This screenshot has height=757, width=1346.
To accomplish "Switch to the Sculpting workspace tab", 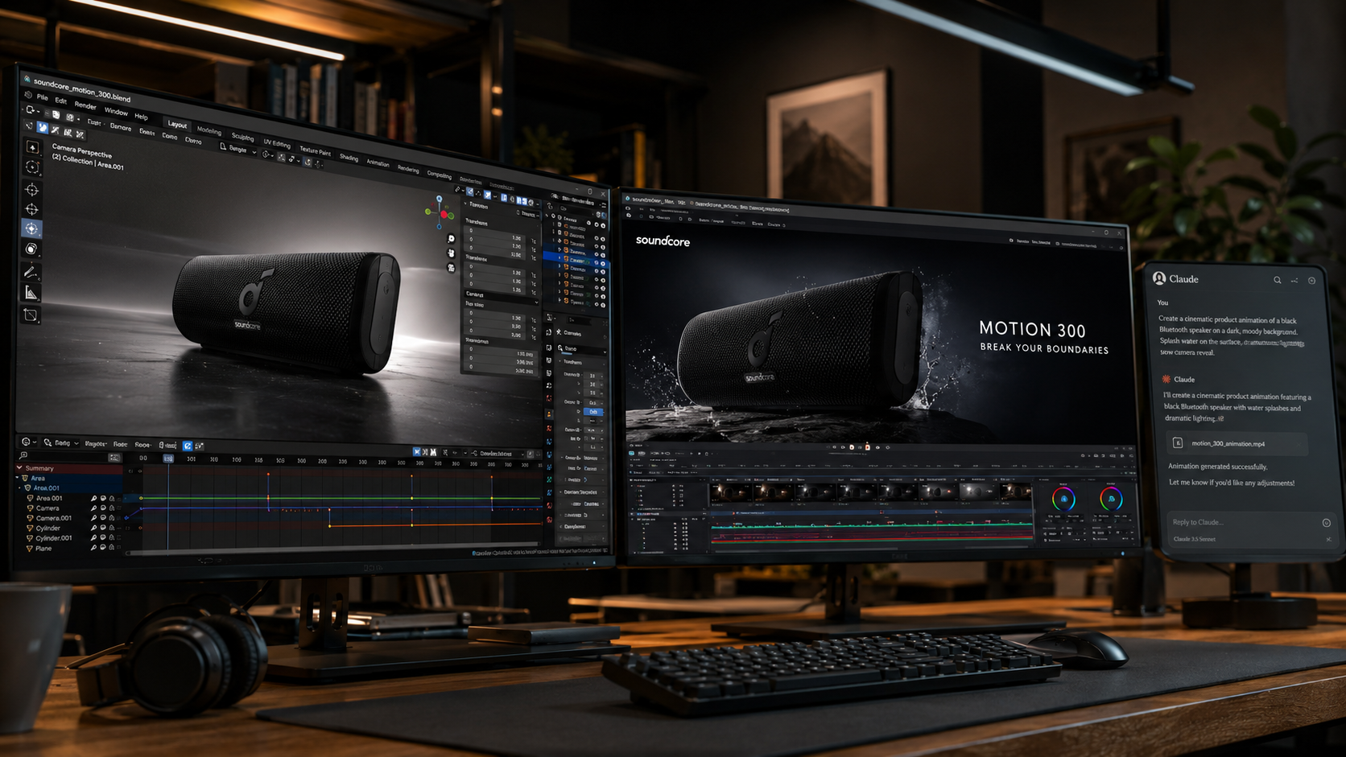I will 242,136.
